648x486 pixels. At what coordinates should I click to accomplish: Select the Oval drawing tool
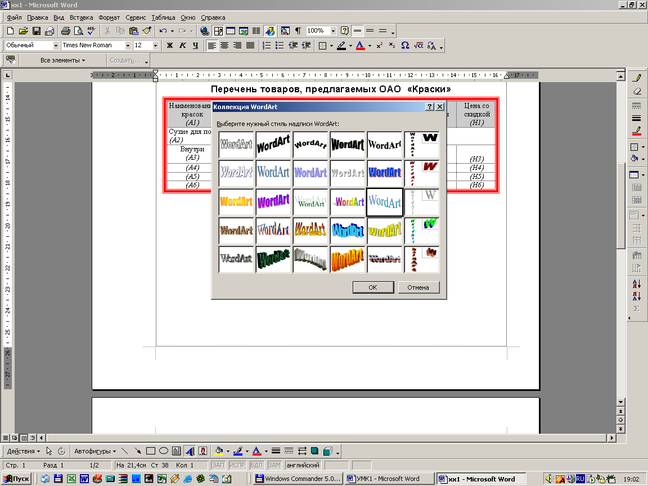(164, 451)
